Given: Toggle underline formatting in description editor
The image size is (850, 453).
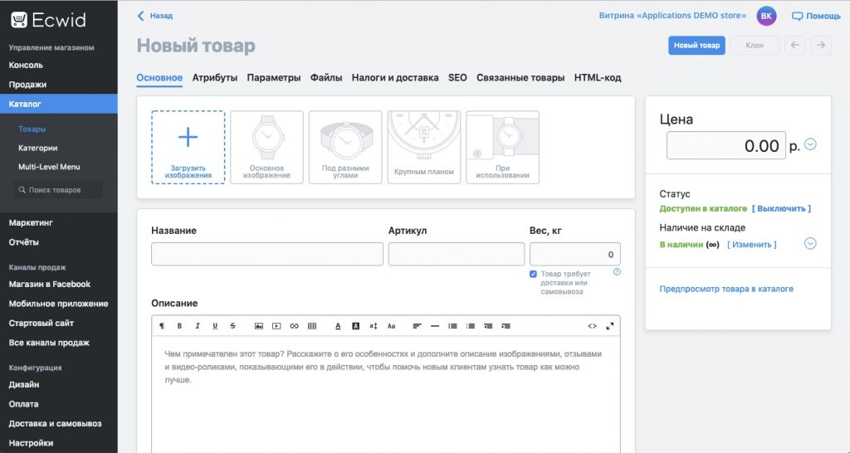Looking at the screenshot, I should coord(215,326).
